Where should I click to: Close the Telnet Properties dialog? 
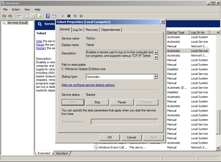click(x=163, y=22)
